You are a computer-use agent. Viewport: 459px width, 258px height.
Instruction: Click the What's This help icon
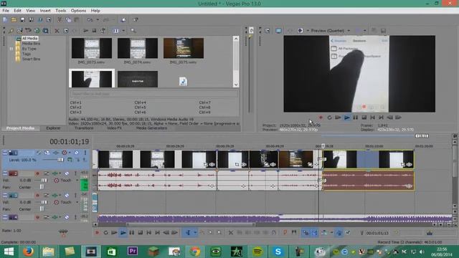coord(136,20)
